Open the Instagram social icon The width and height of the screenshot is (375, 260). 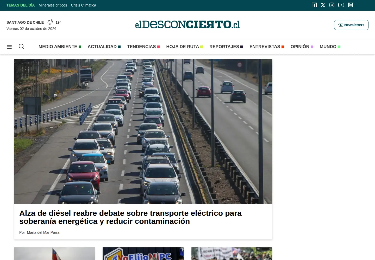(332, 5)
